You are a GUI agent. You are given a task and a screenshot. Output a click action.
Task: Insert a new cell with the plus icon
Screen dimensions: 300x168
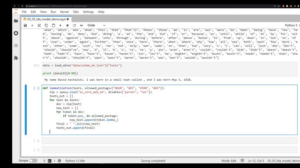(x=32, y=25)
